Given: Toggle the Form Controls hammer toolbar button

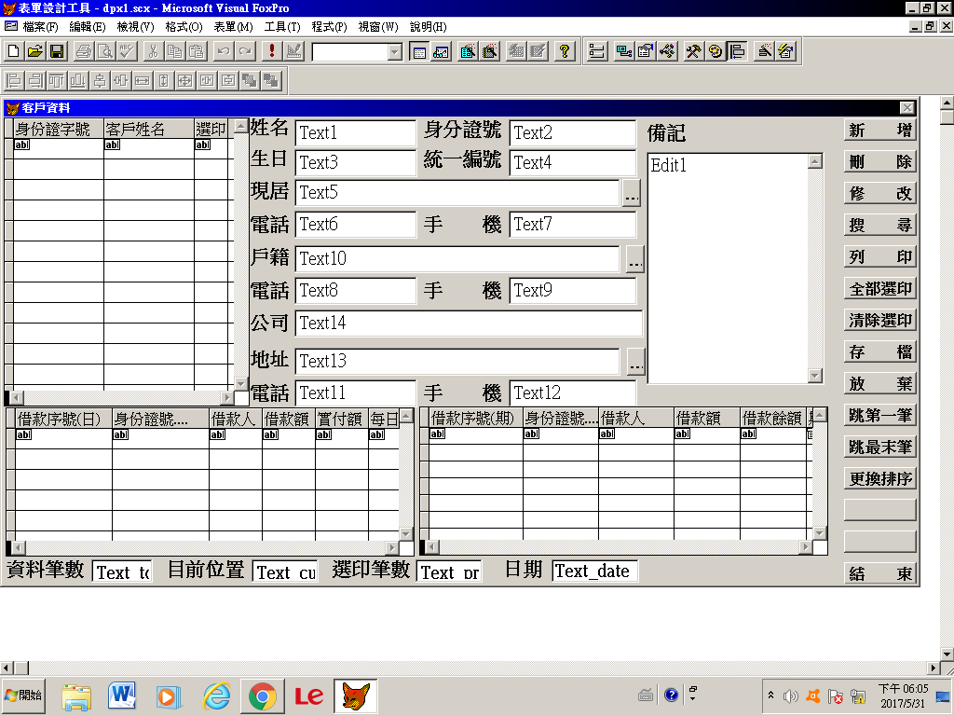Looking at the screenshot, I should [x=693, y=52].
